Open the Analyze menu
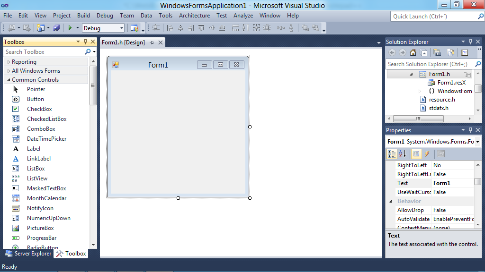The width and height of the screenshot is (485, 272). [243, 16]
